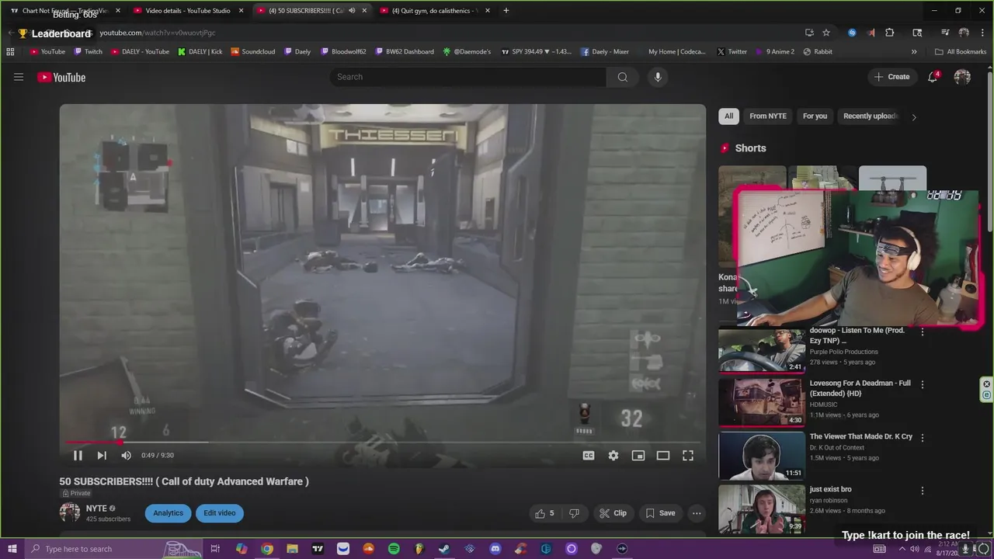Like the video with thumbs up

544,513
